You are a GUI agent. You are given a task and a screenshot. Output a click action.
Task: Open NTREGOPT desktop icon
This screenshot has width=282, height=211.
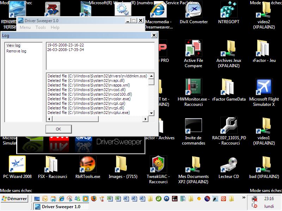coord(228,12)
